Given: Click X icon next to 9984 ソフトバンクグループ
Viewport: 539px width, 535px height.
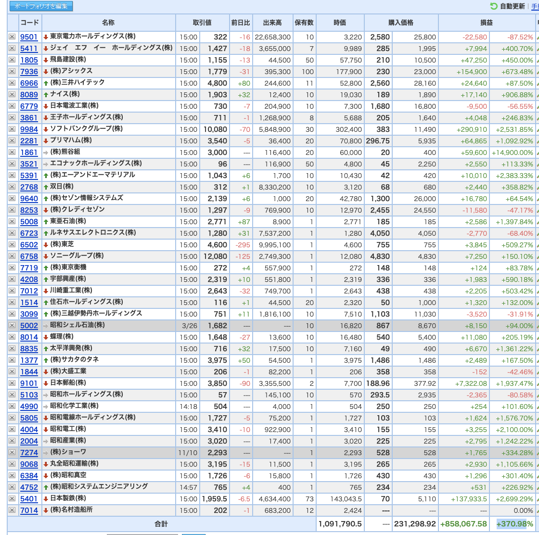Looking at the screenshot, I should (x=12, y=129).
